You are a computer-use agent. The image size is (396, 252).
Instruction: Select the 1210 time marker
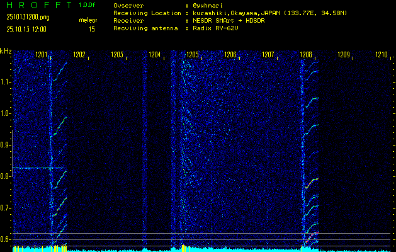(382, 55)
